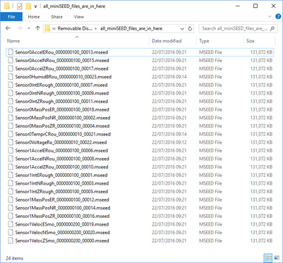Switch to the View ribbon tab

coord(78,17)
